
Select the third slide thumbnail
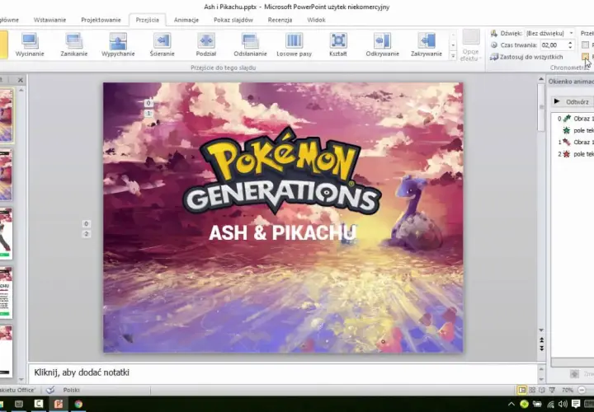(x=7, y=234)
